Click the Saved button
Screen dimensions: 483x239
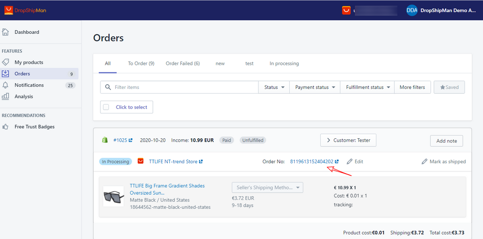tap(449, 87)
